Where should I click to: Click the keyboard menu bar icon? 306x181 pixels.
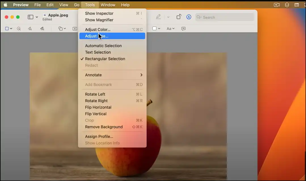[297, 5]
